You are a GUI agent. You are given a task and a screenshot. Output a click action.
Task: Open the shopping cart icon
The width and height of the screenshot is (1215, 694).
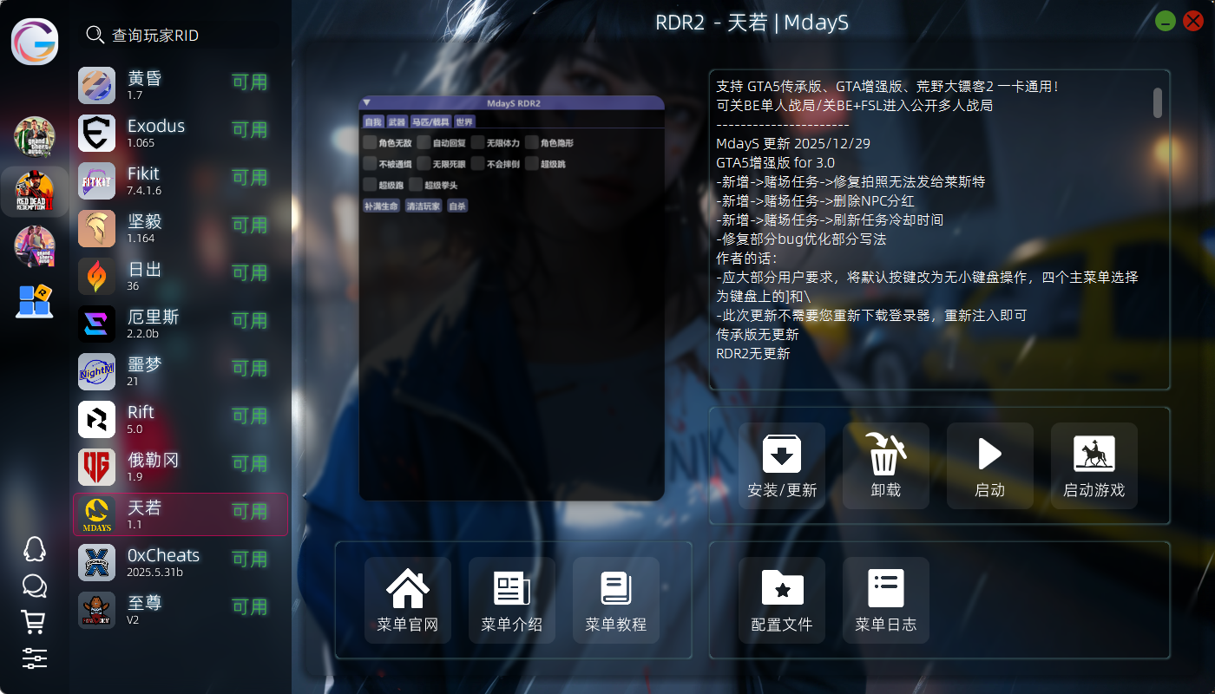(34, 621)
